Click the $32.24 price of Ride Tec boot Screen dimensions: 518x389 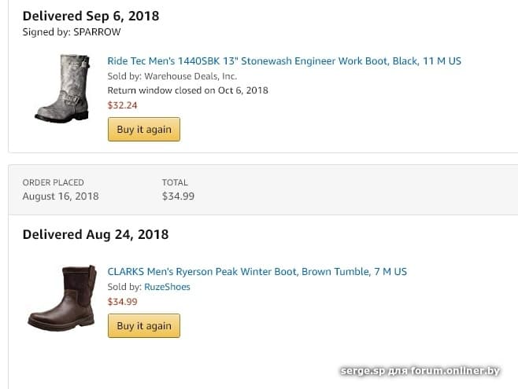pos(122,105)
